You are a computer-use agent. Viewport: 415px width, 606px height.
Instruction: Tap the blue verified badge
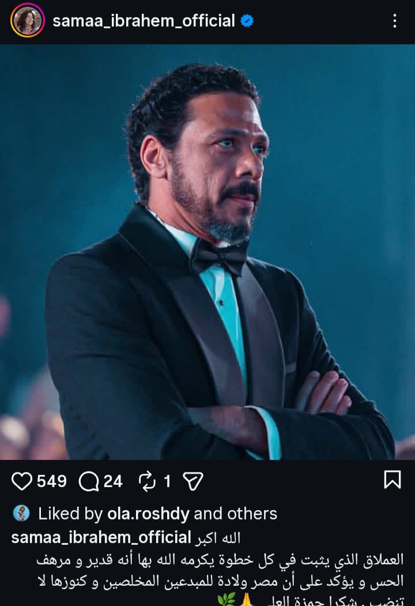pos(247,20)
